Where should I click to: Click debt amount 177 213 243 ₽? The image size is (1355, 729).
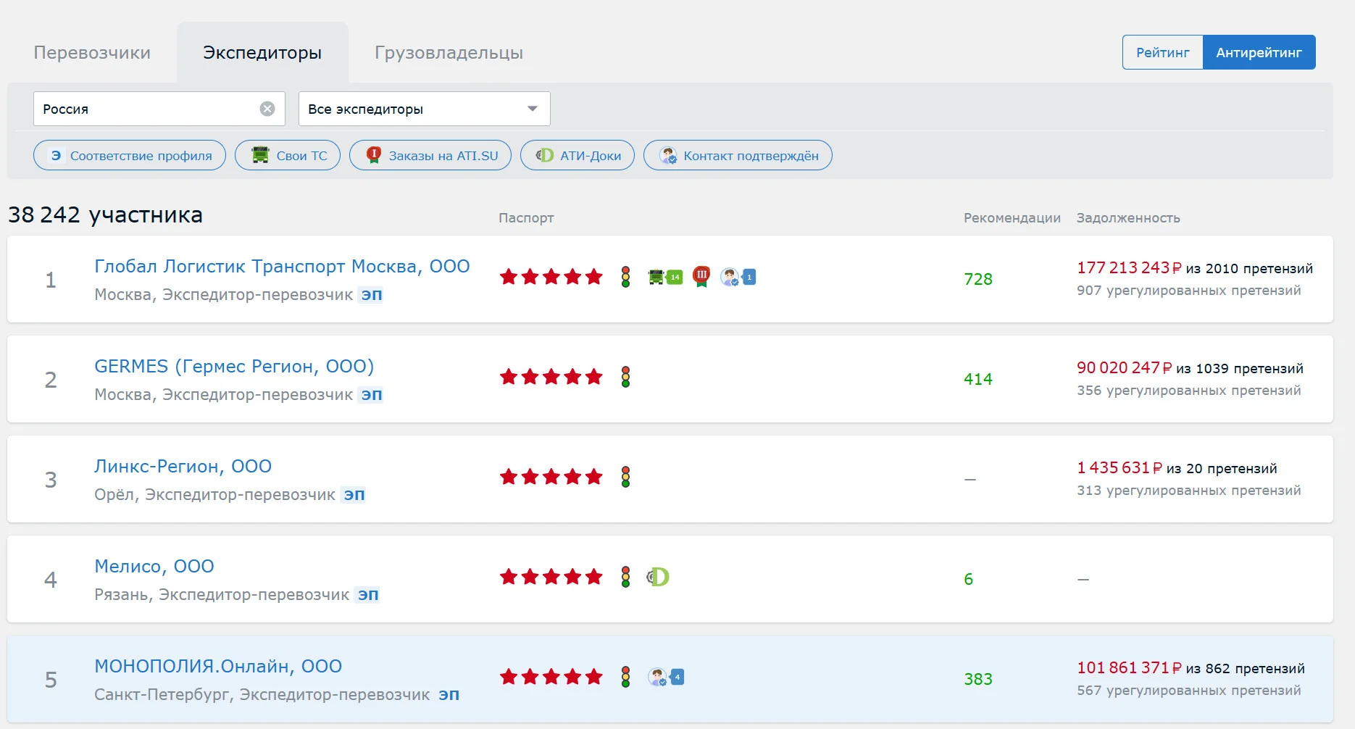(x=1129, y=268)
